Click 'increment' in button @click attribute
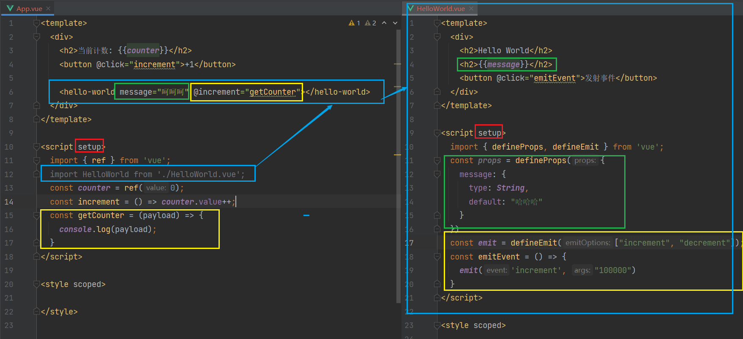 (x=154, y=64)
